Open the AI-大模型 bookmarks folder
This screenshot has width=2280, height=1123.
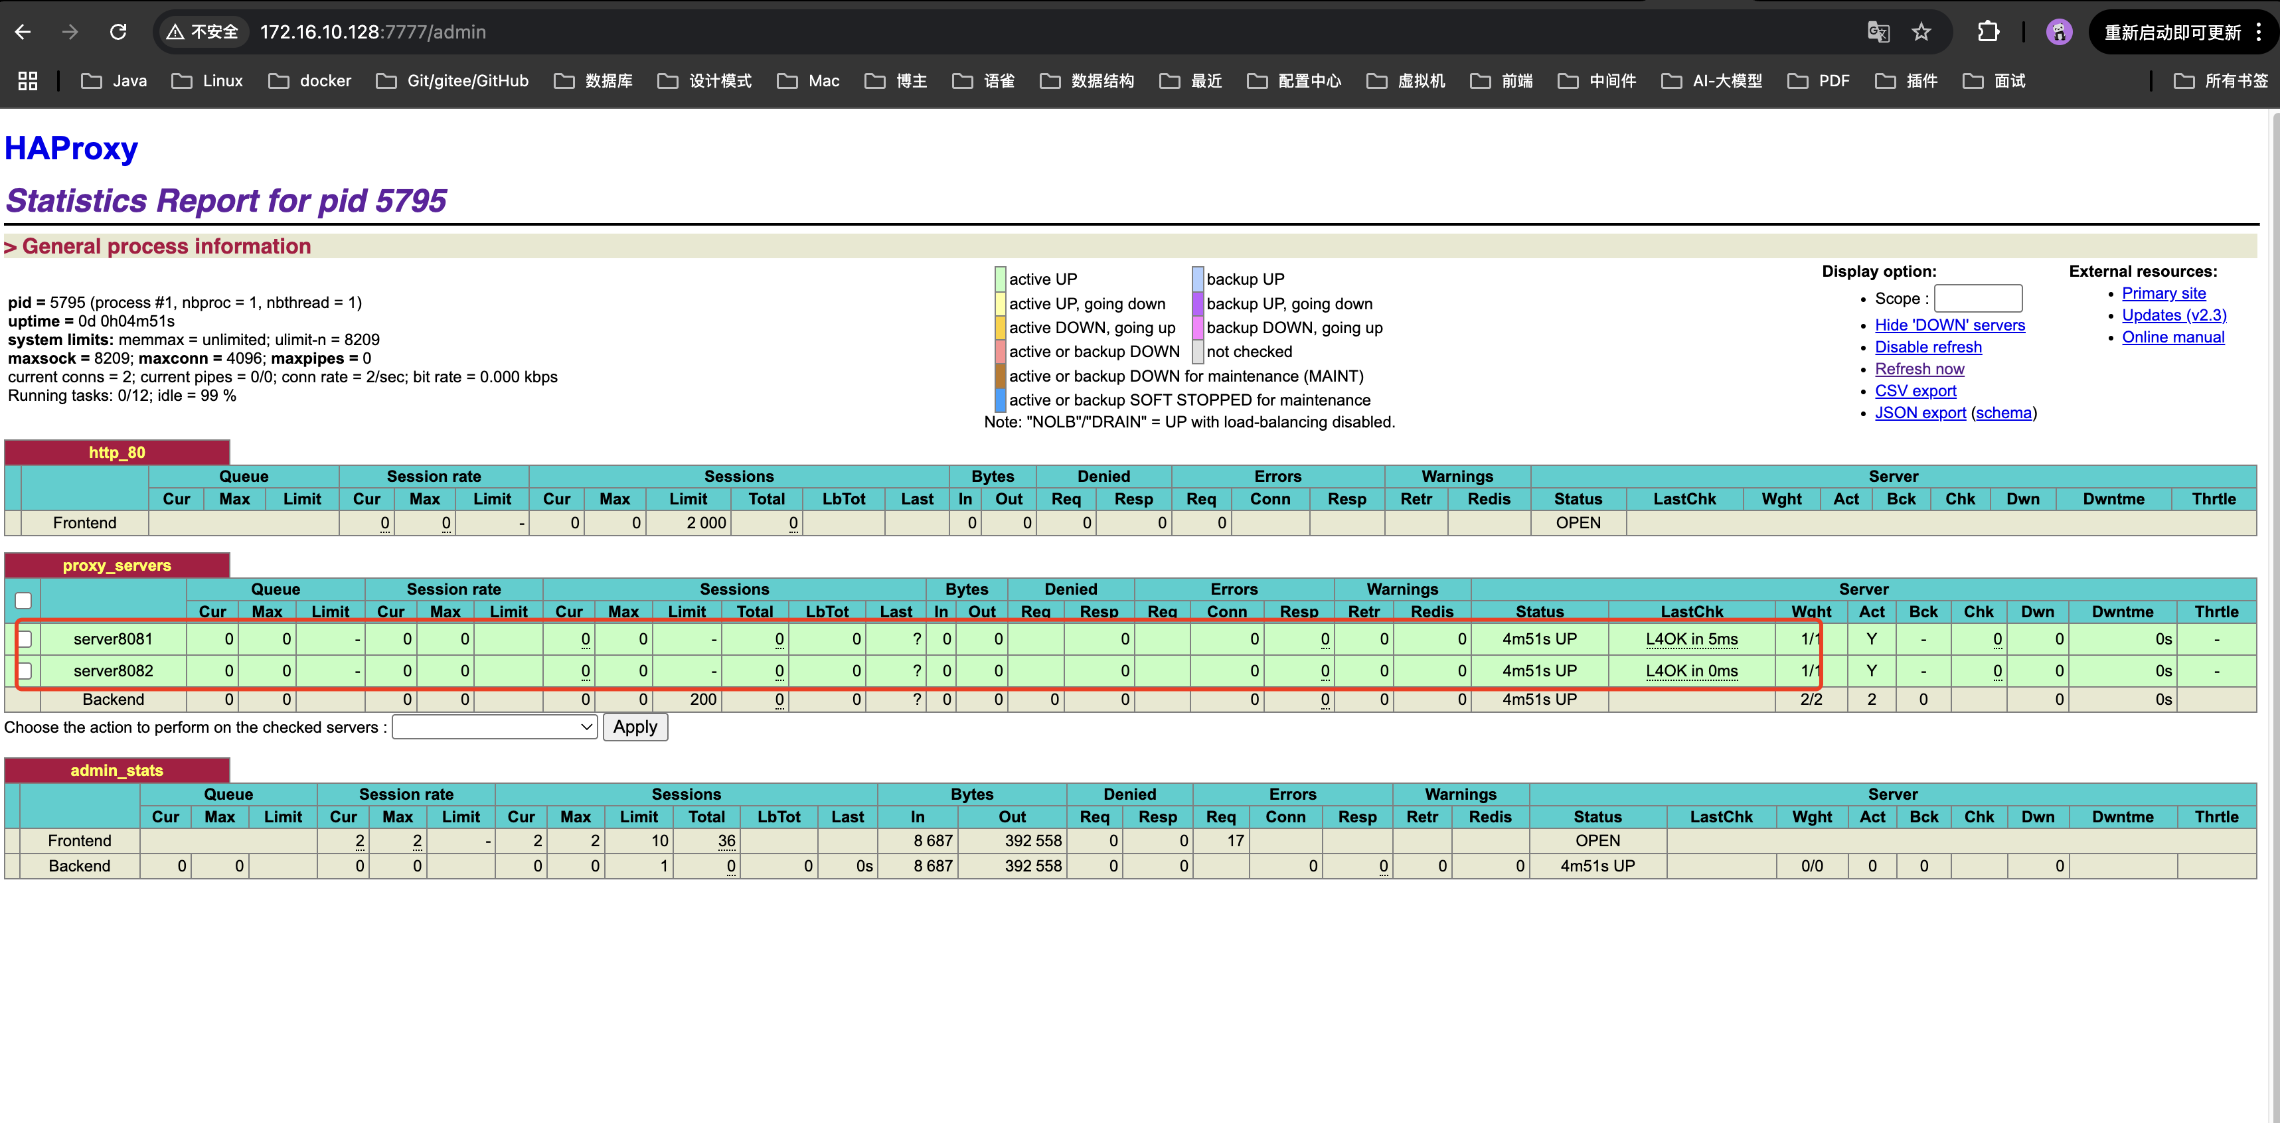click(1712, 80)
